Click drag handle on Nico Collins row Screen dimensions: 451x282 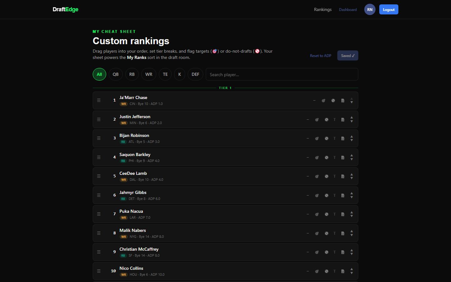(x=99, y=271)
